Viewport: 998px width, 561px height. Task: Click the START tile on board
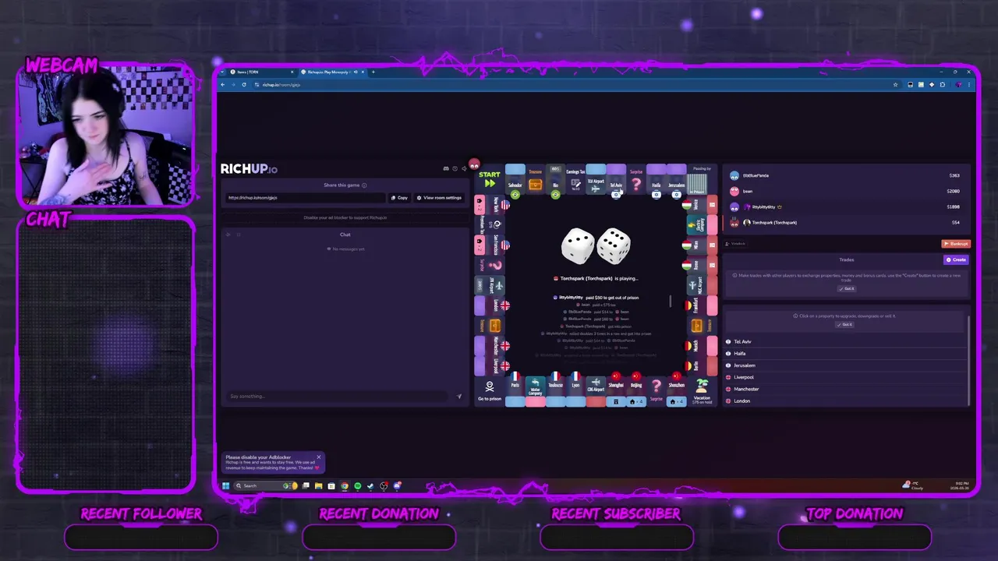(x=490, y=179)
